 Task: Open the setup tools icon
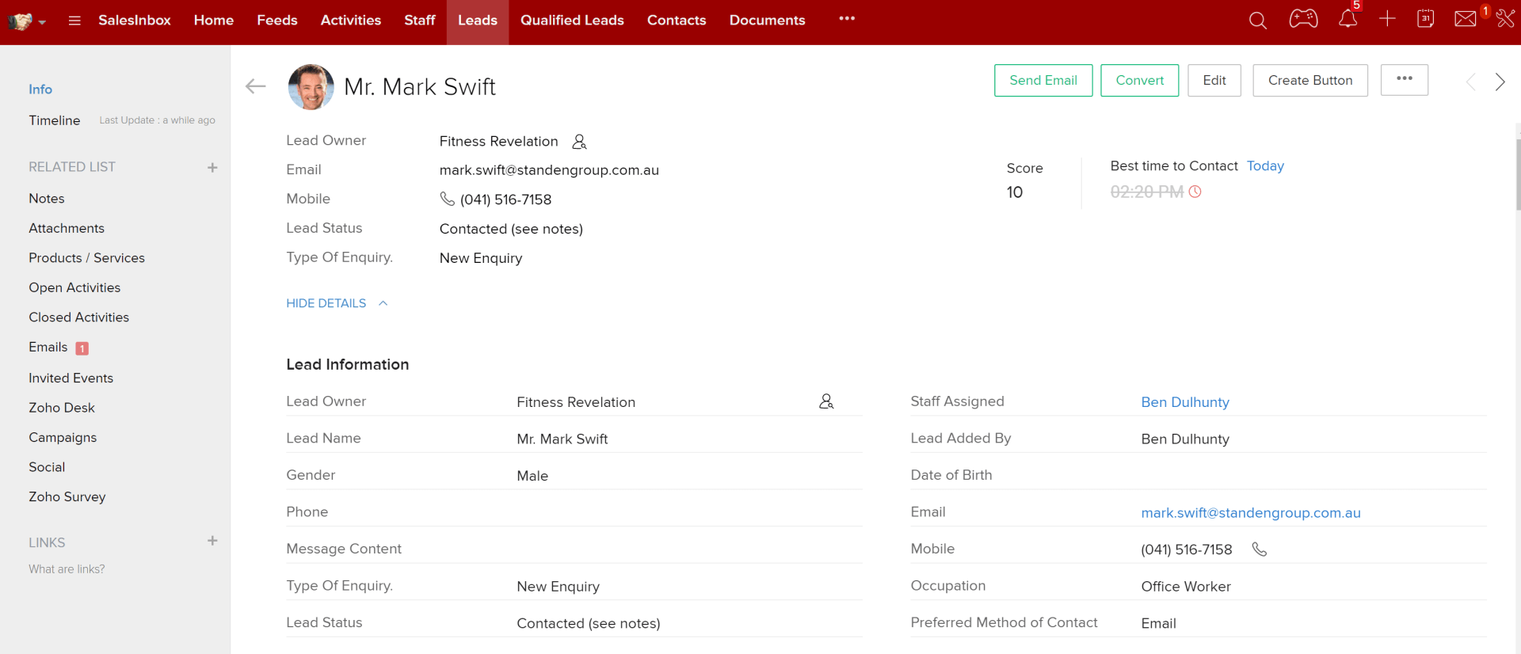1505,20
